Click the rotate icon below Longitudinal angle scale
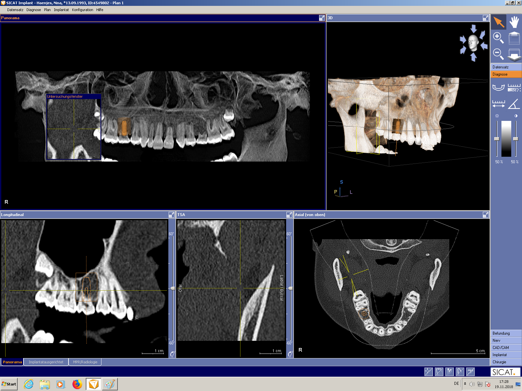The image size is (522, 391). (172, 354)
